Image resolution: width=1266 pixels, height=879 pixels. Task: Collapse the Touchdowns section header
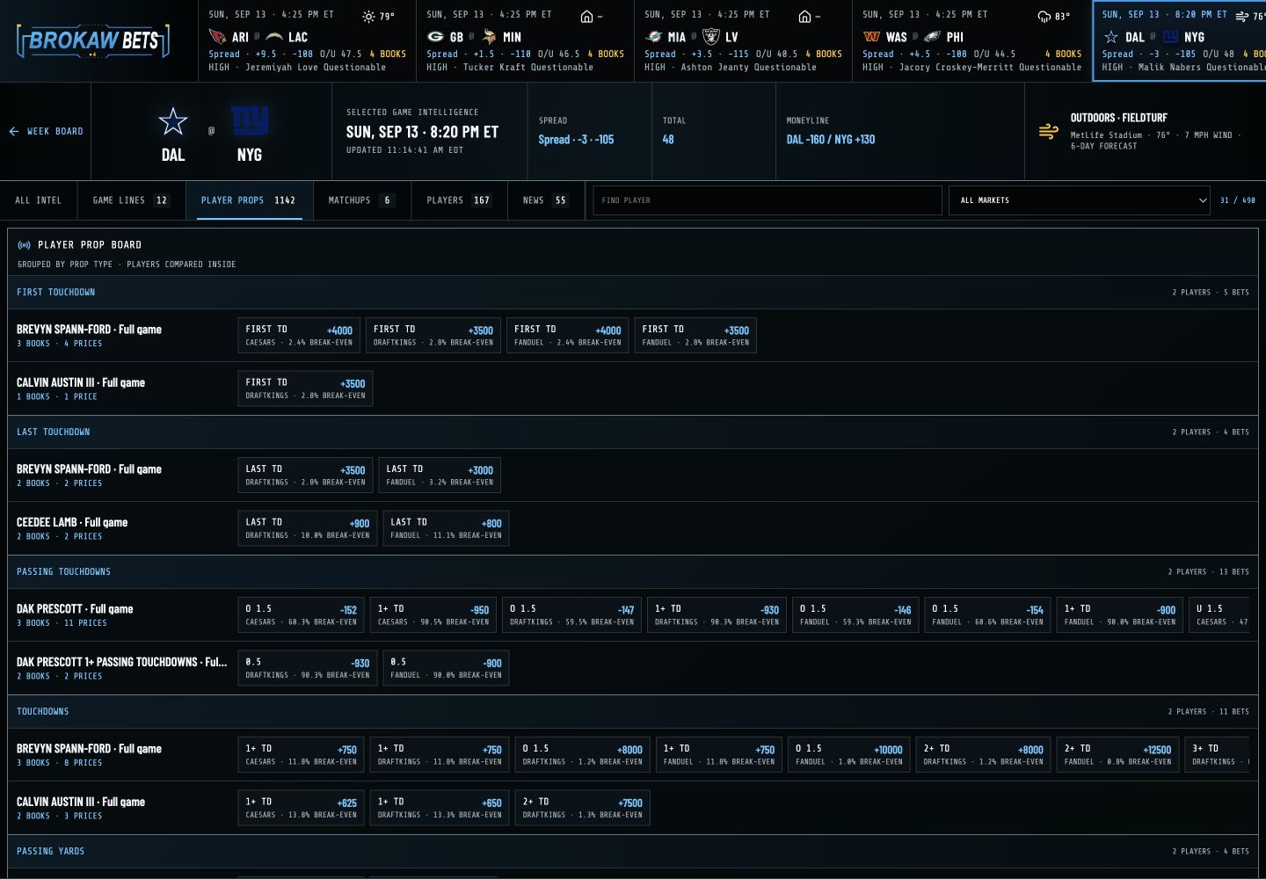pos(633,711)
